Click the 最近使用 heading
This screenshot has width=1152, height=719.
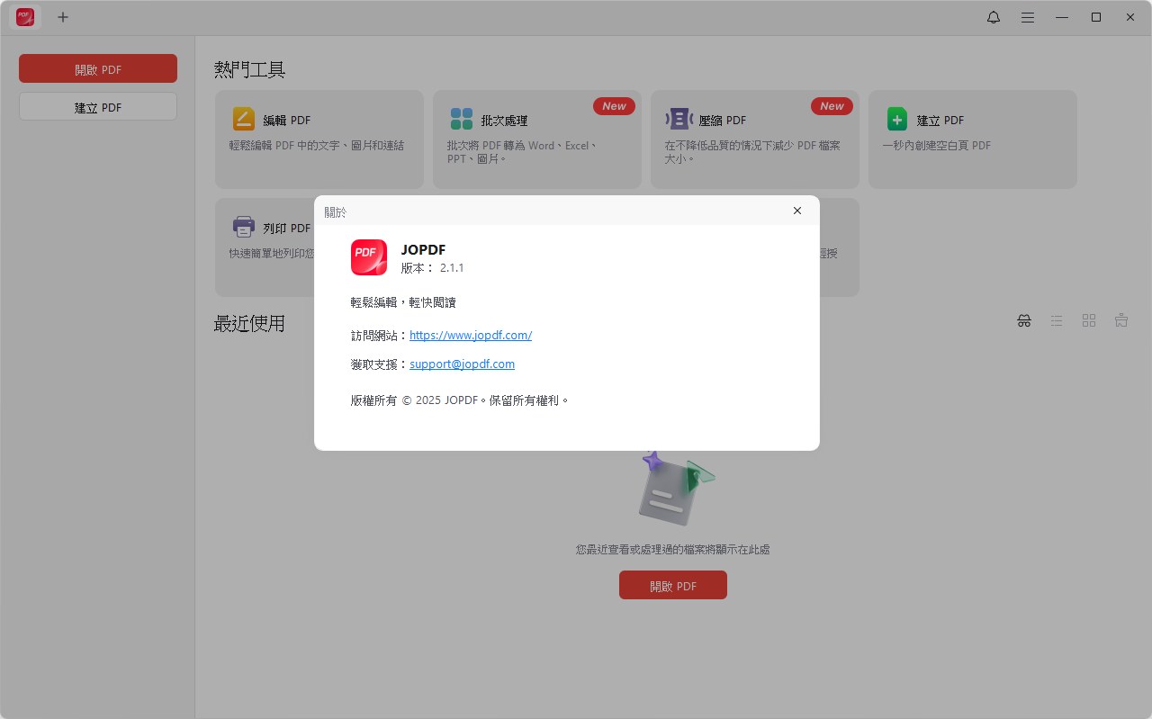(x=249, y=323)
